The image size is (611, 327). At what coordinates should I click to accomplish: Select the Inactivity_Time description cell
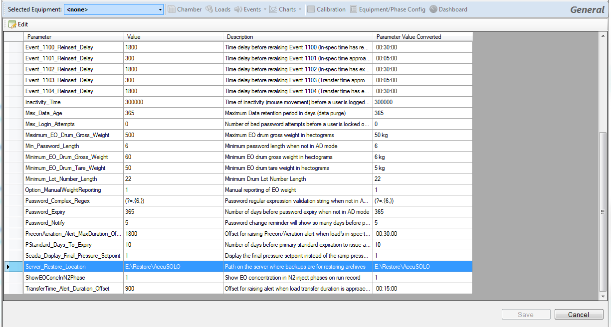297,102
